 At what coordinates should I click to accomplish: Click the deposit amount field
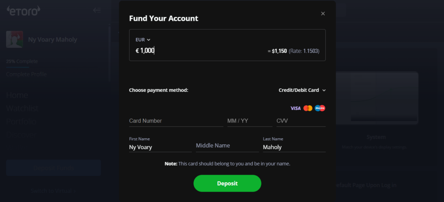(x=195, y=51)
